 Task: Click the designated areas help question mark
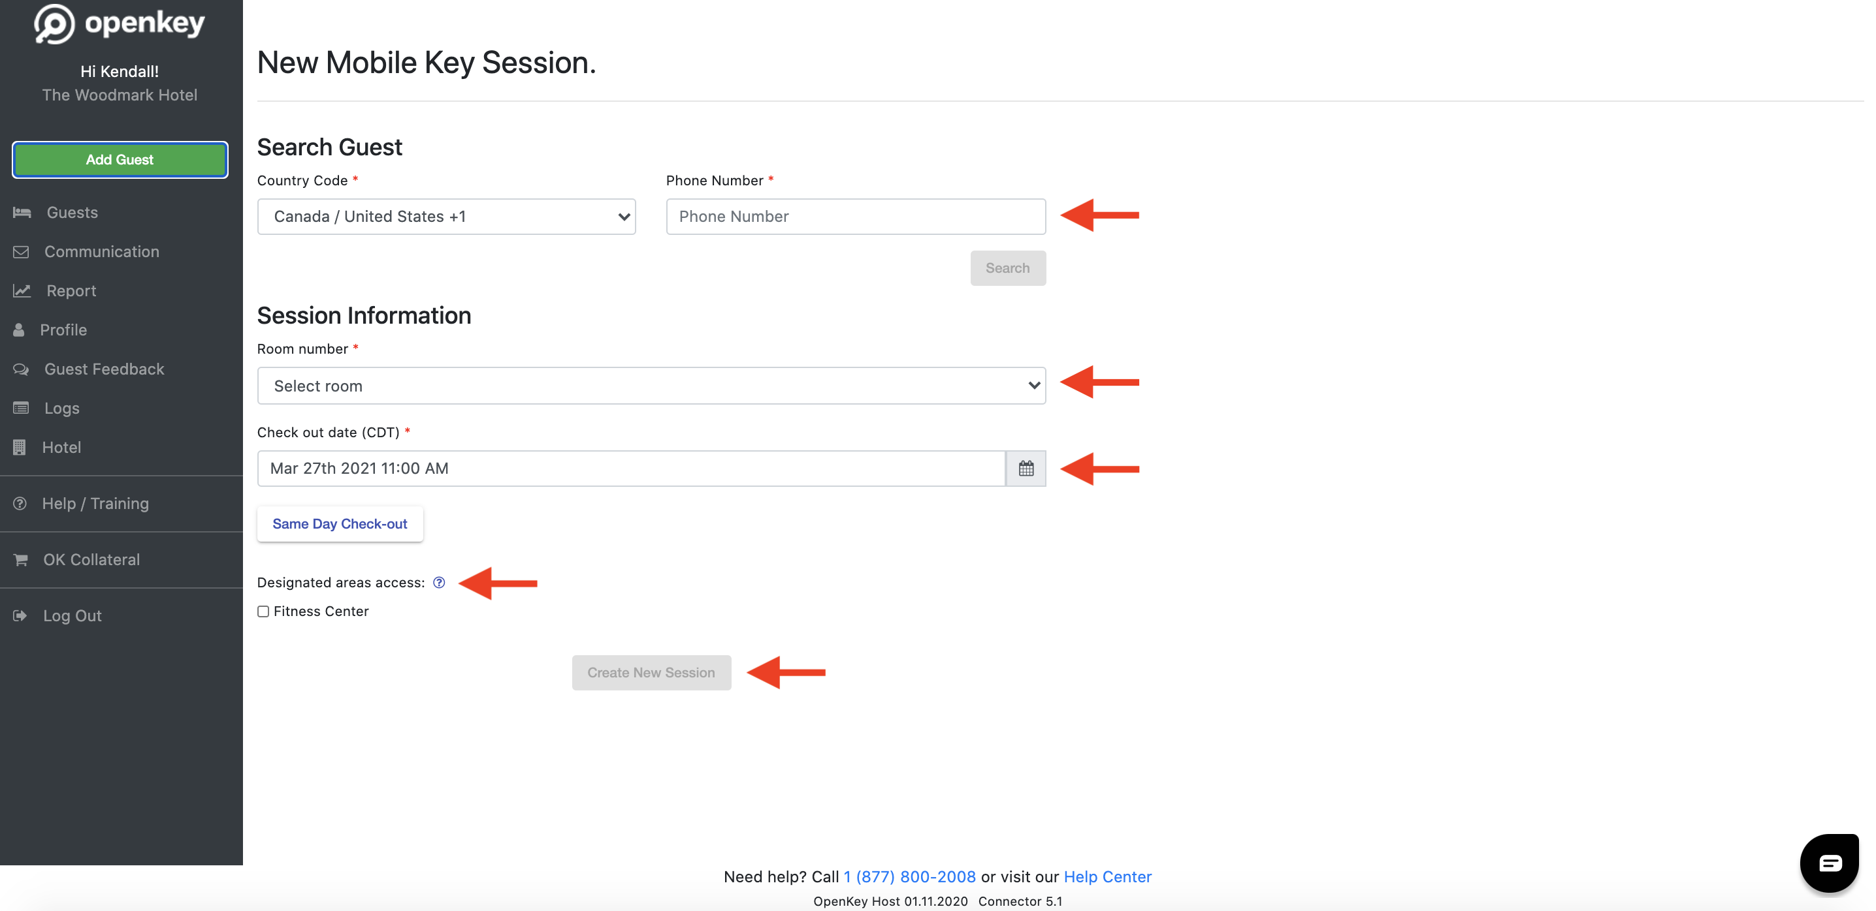[x=438, y=582]
